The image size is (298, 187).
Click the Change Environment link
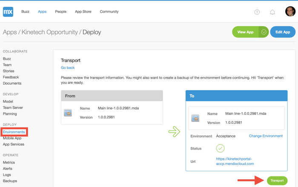(266, 136)
